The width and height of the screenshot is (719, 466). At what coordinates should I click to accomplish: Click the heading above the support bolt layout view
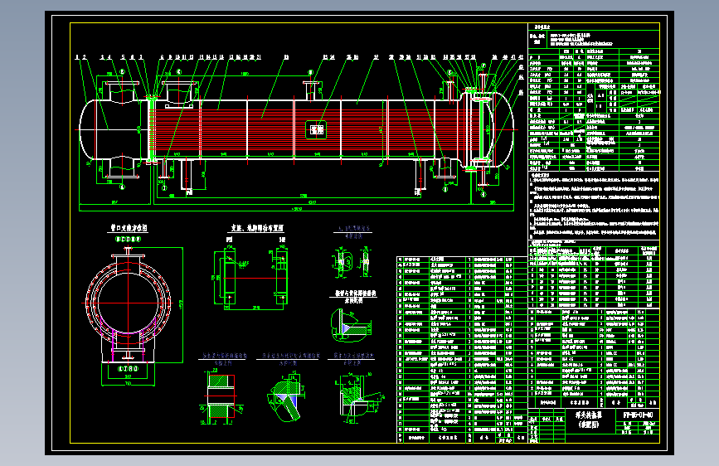pos(257,228)
